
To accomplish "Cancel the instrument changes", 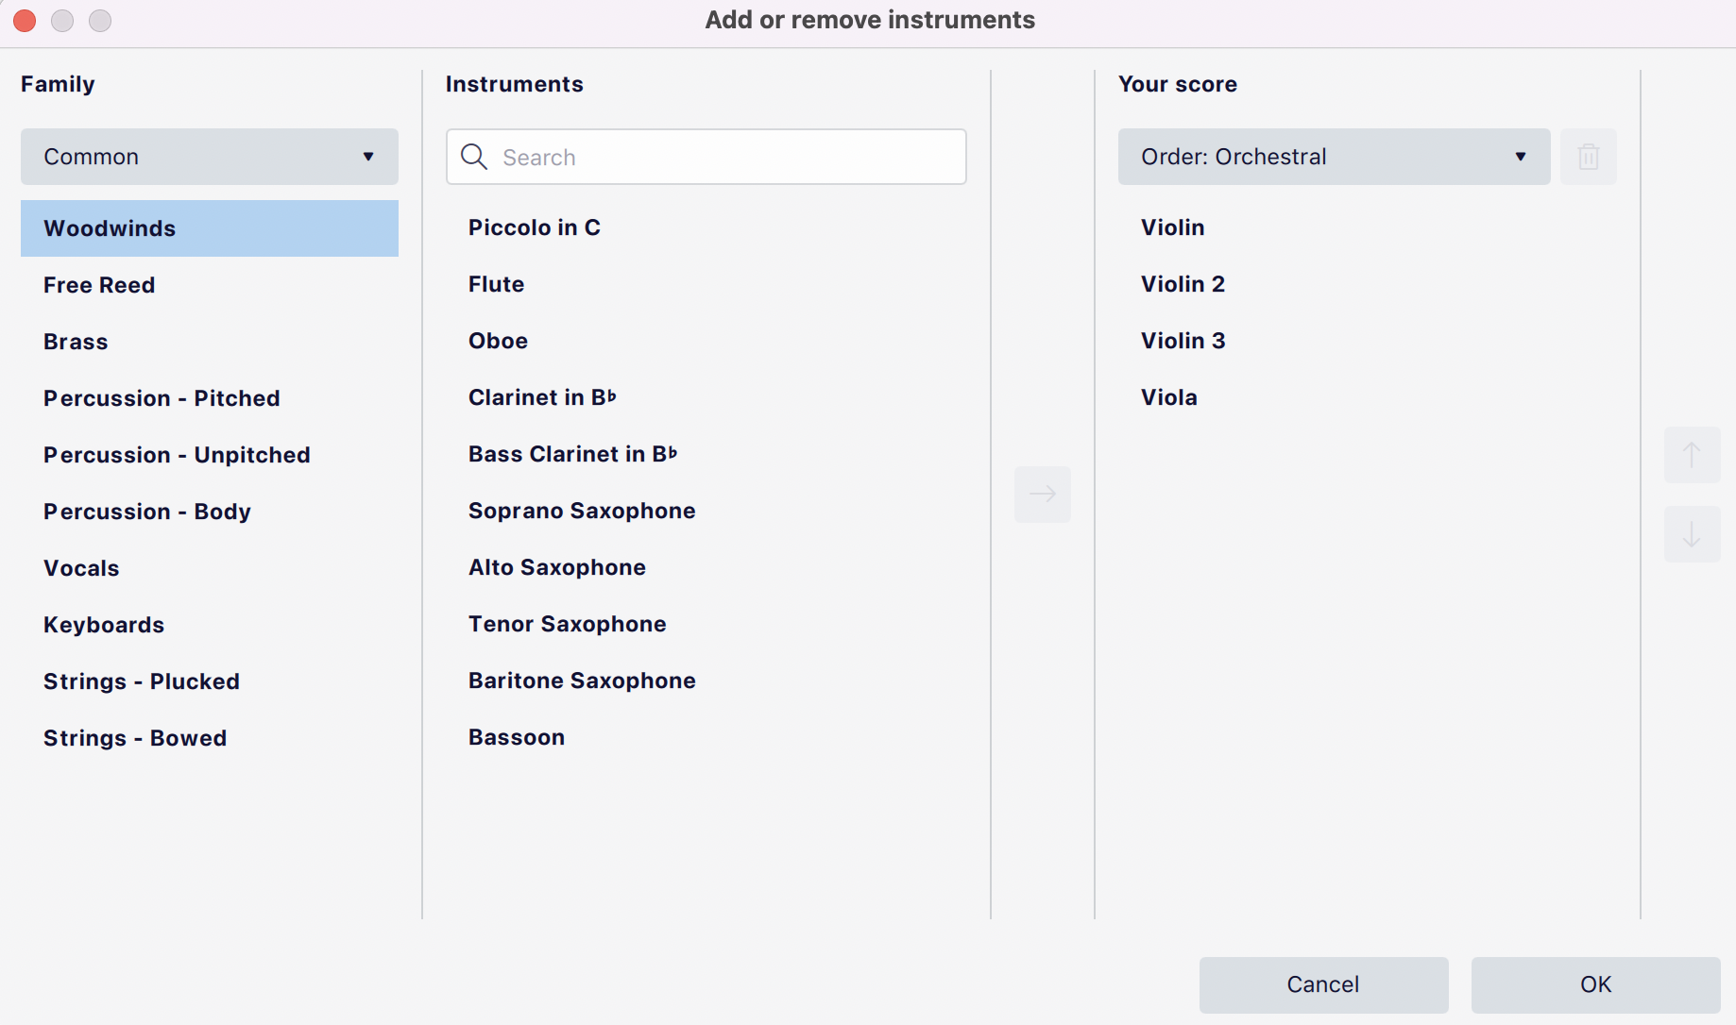I will pyautogui.click(x=1322, y=984).
